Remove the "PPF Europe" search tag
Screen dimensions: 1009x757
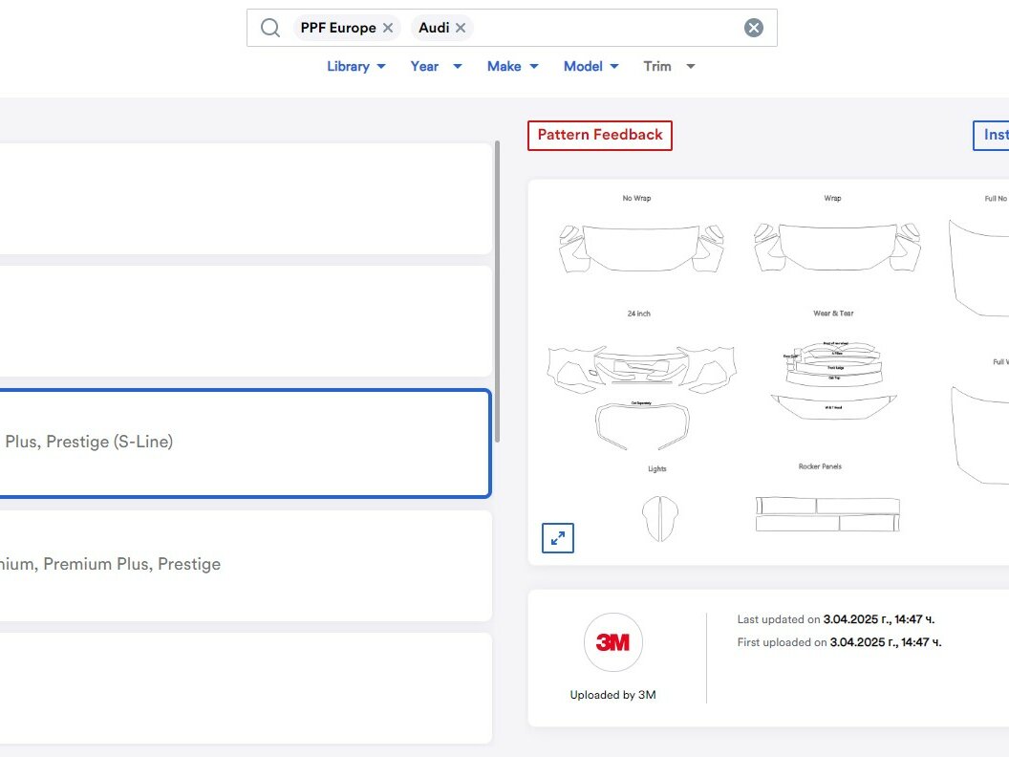tap(388, 28)
